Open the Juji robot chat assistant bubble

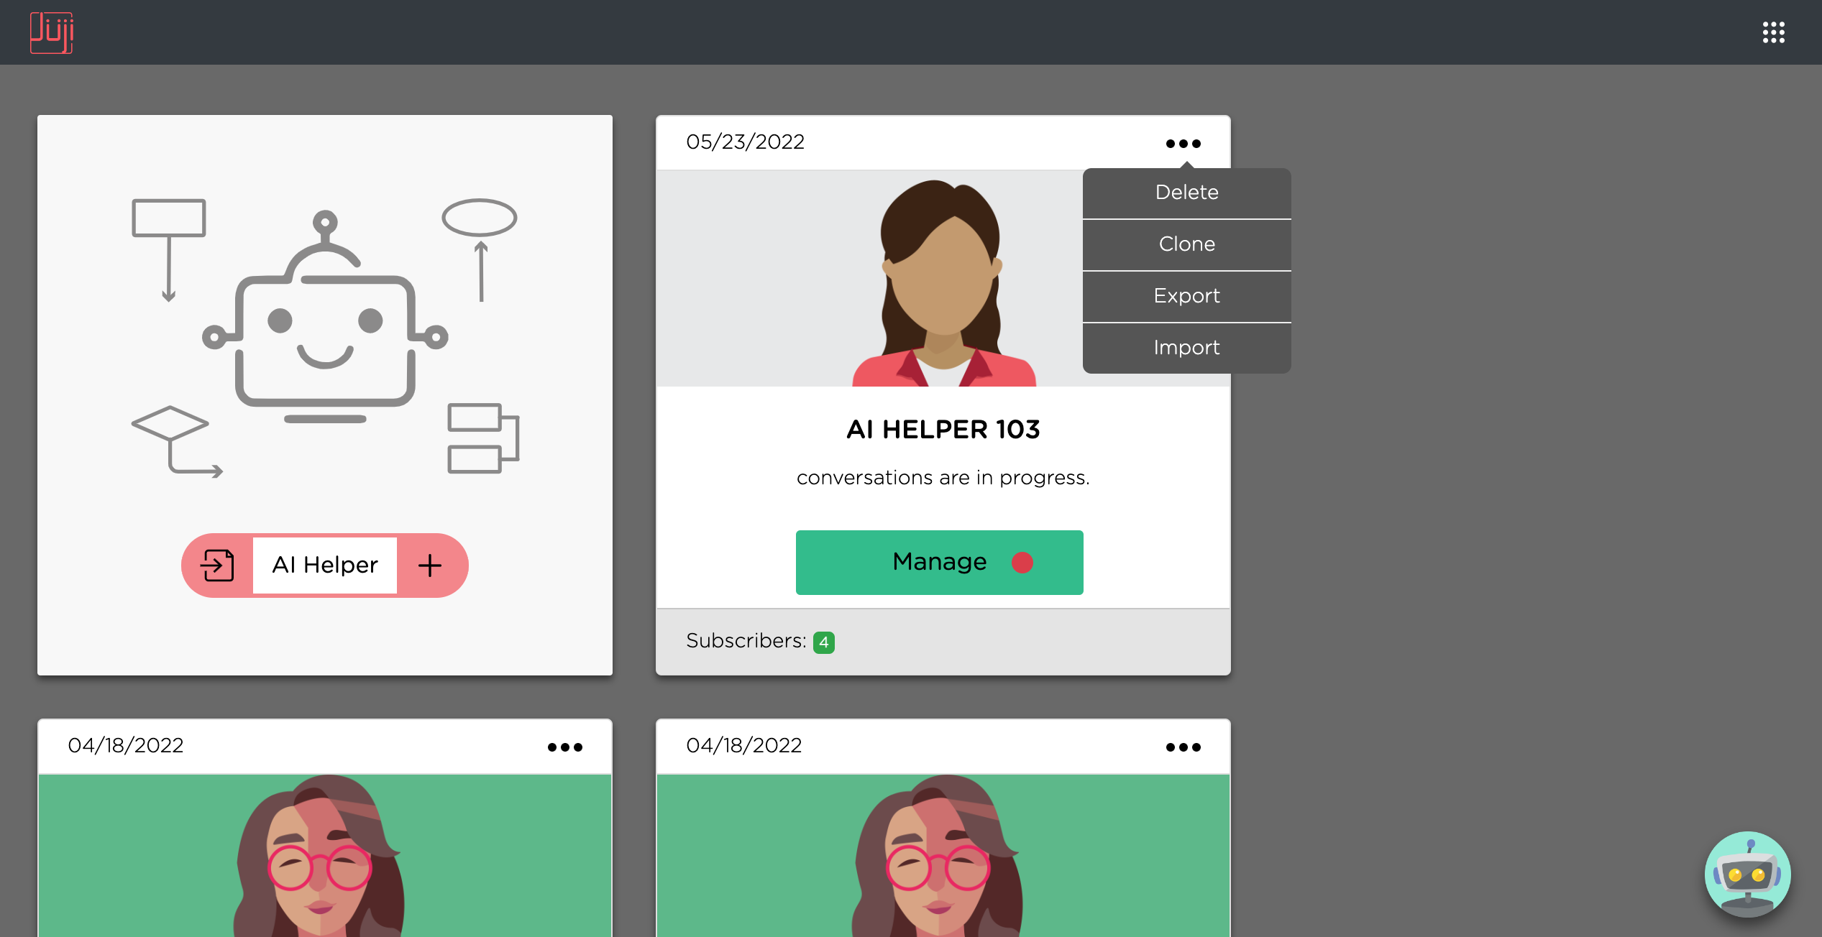click(1747, 874)
